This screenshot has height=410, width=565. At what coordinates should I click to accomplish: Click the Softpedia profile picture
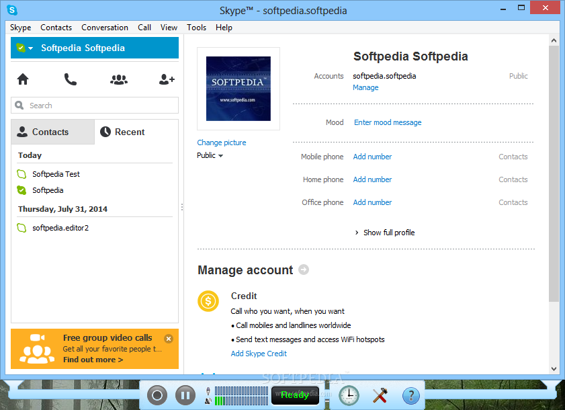[238, 89]
